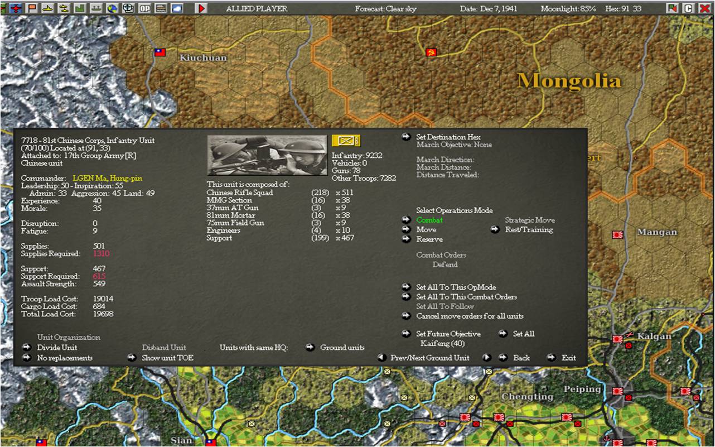Click the stacked yellow ships toolbar icon
The image size is (715, 447).
[x=65, y=8]
